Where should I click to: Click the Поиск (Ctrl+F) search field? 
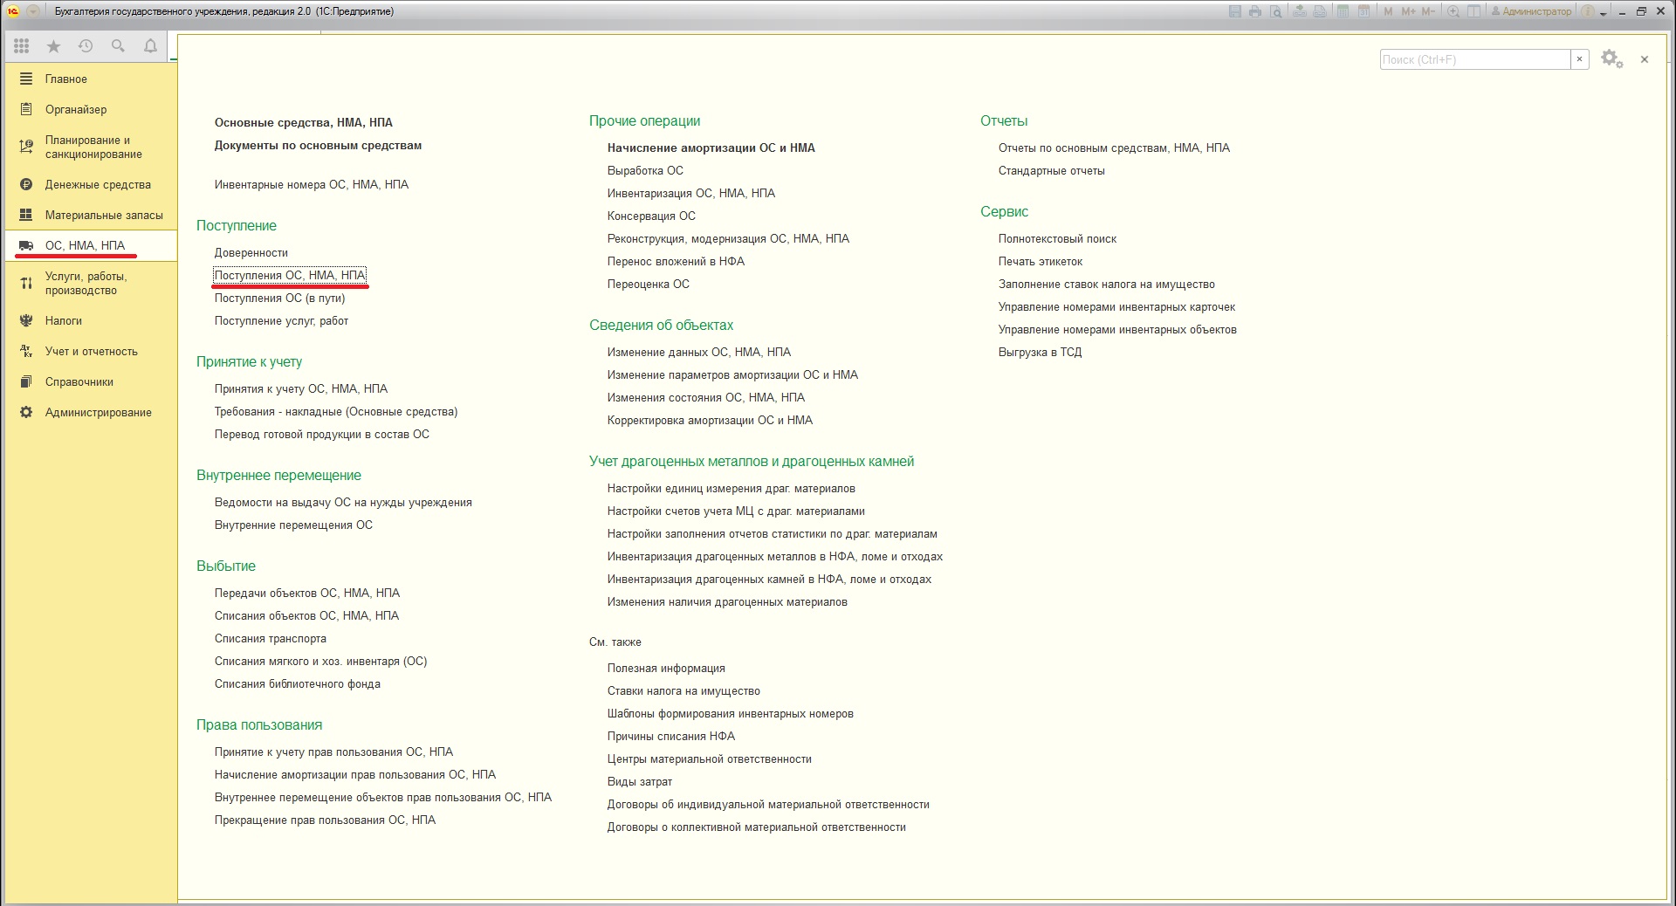coord(1475,59)
